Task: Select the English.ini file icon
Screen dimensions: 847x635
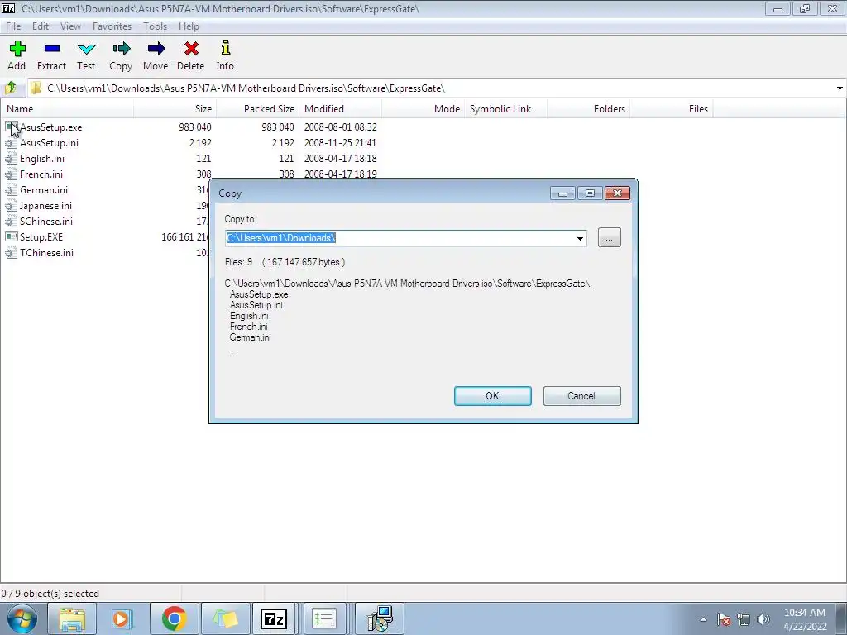Action: (11, 159)
